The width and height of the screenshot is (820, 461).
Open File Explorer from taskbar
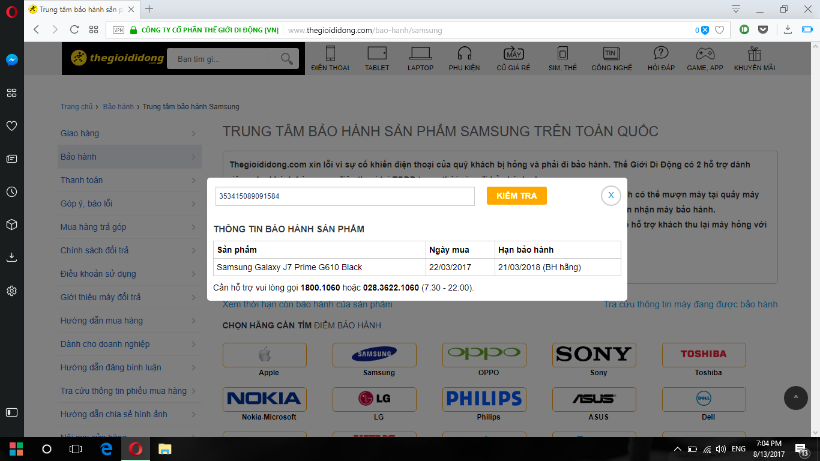[x=164, y=449]
